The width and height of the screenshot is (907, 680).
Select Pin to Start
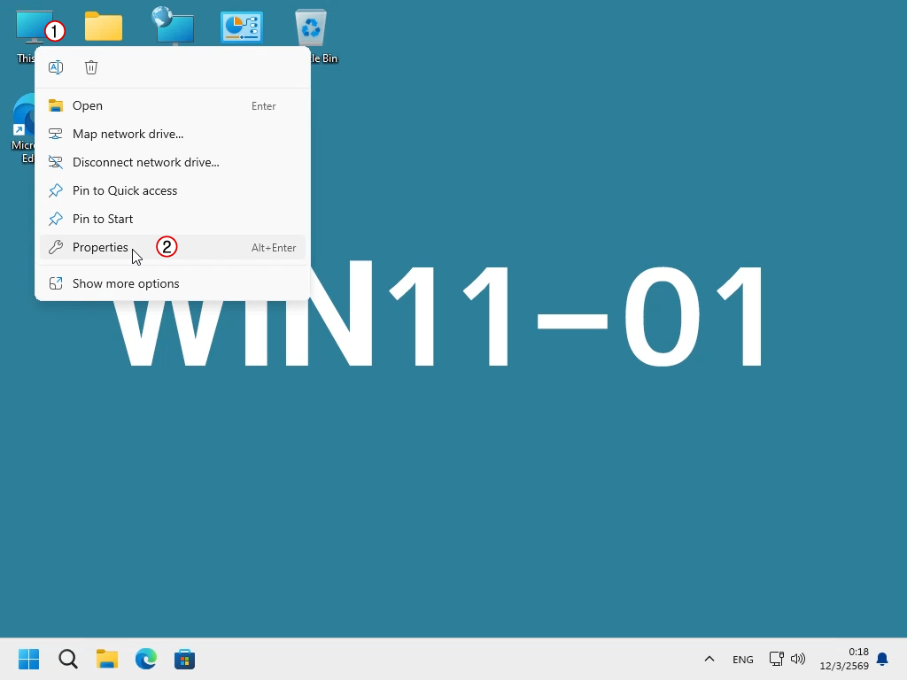click(173, 220)
